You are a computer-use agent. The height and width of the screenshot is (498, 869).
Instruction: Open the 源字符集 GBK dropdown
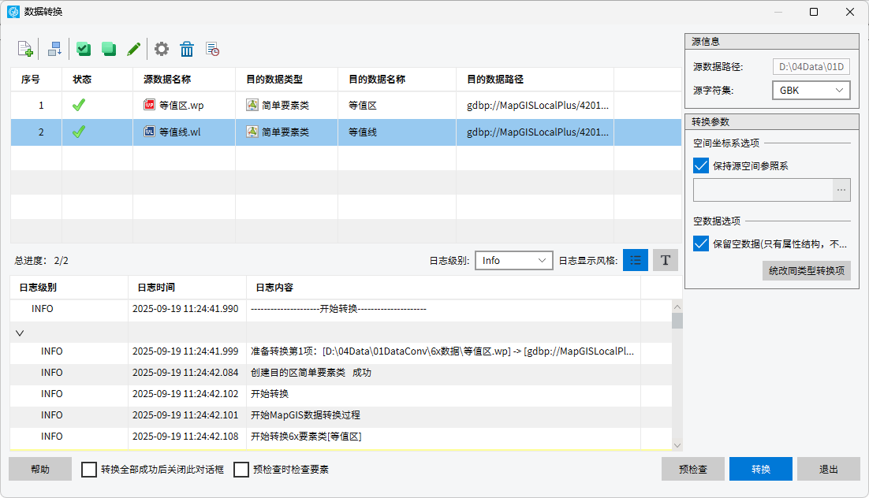[811, 91]
